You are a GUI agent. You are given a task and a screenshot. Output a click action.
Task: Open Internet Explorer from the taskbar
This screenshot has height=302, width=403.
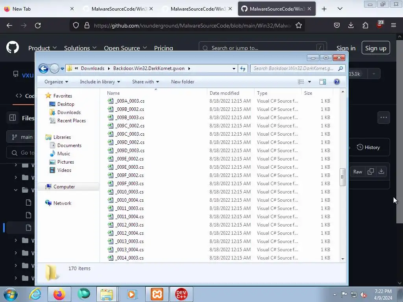pyautogui.click(x=35, y=294)
